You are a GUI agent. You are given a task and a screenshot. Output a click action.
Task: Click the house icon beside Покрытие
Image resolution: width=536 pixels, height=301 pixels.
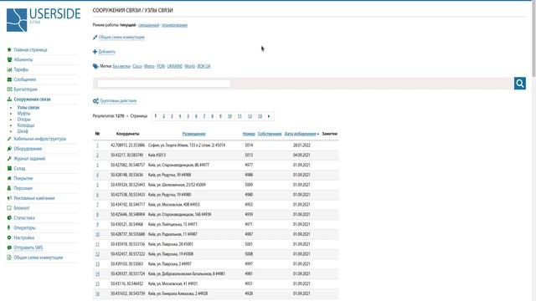pyautogui.click(x=9, y=178)
